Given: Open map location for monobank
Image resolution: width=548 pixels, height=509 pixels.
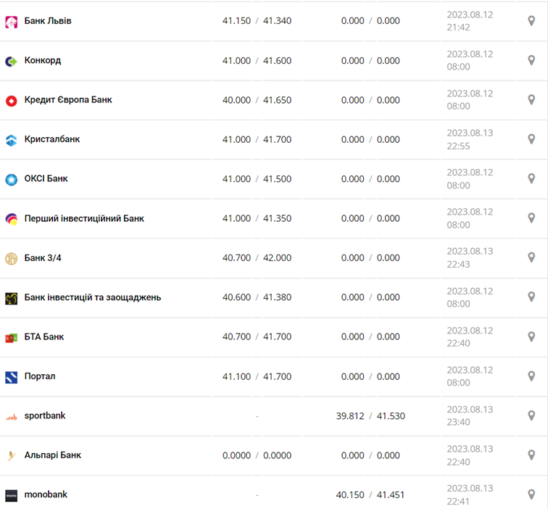Looking at the screenshot, I should coord(531,494).
